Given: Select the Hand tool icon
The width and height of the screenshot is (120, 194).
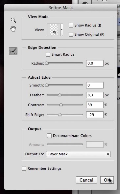Looking at the screenshot, I should [13, 29].
